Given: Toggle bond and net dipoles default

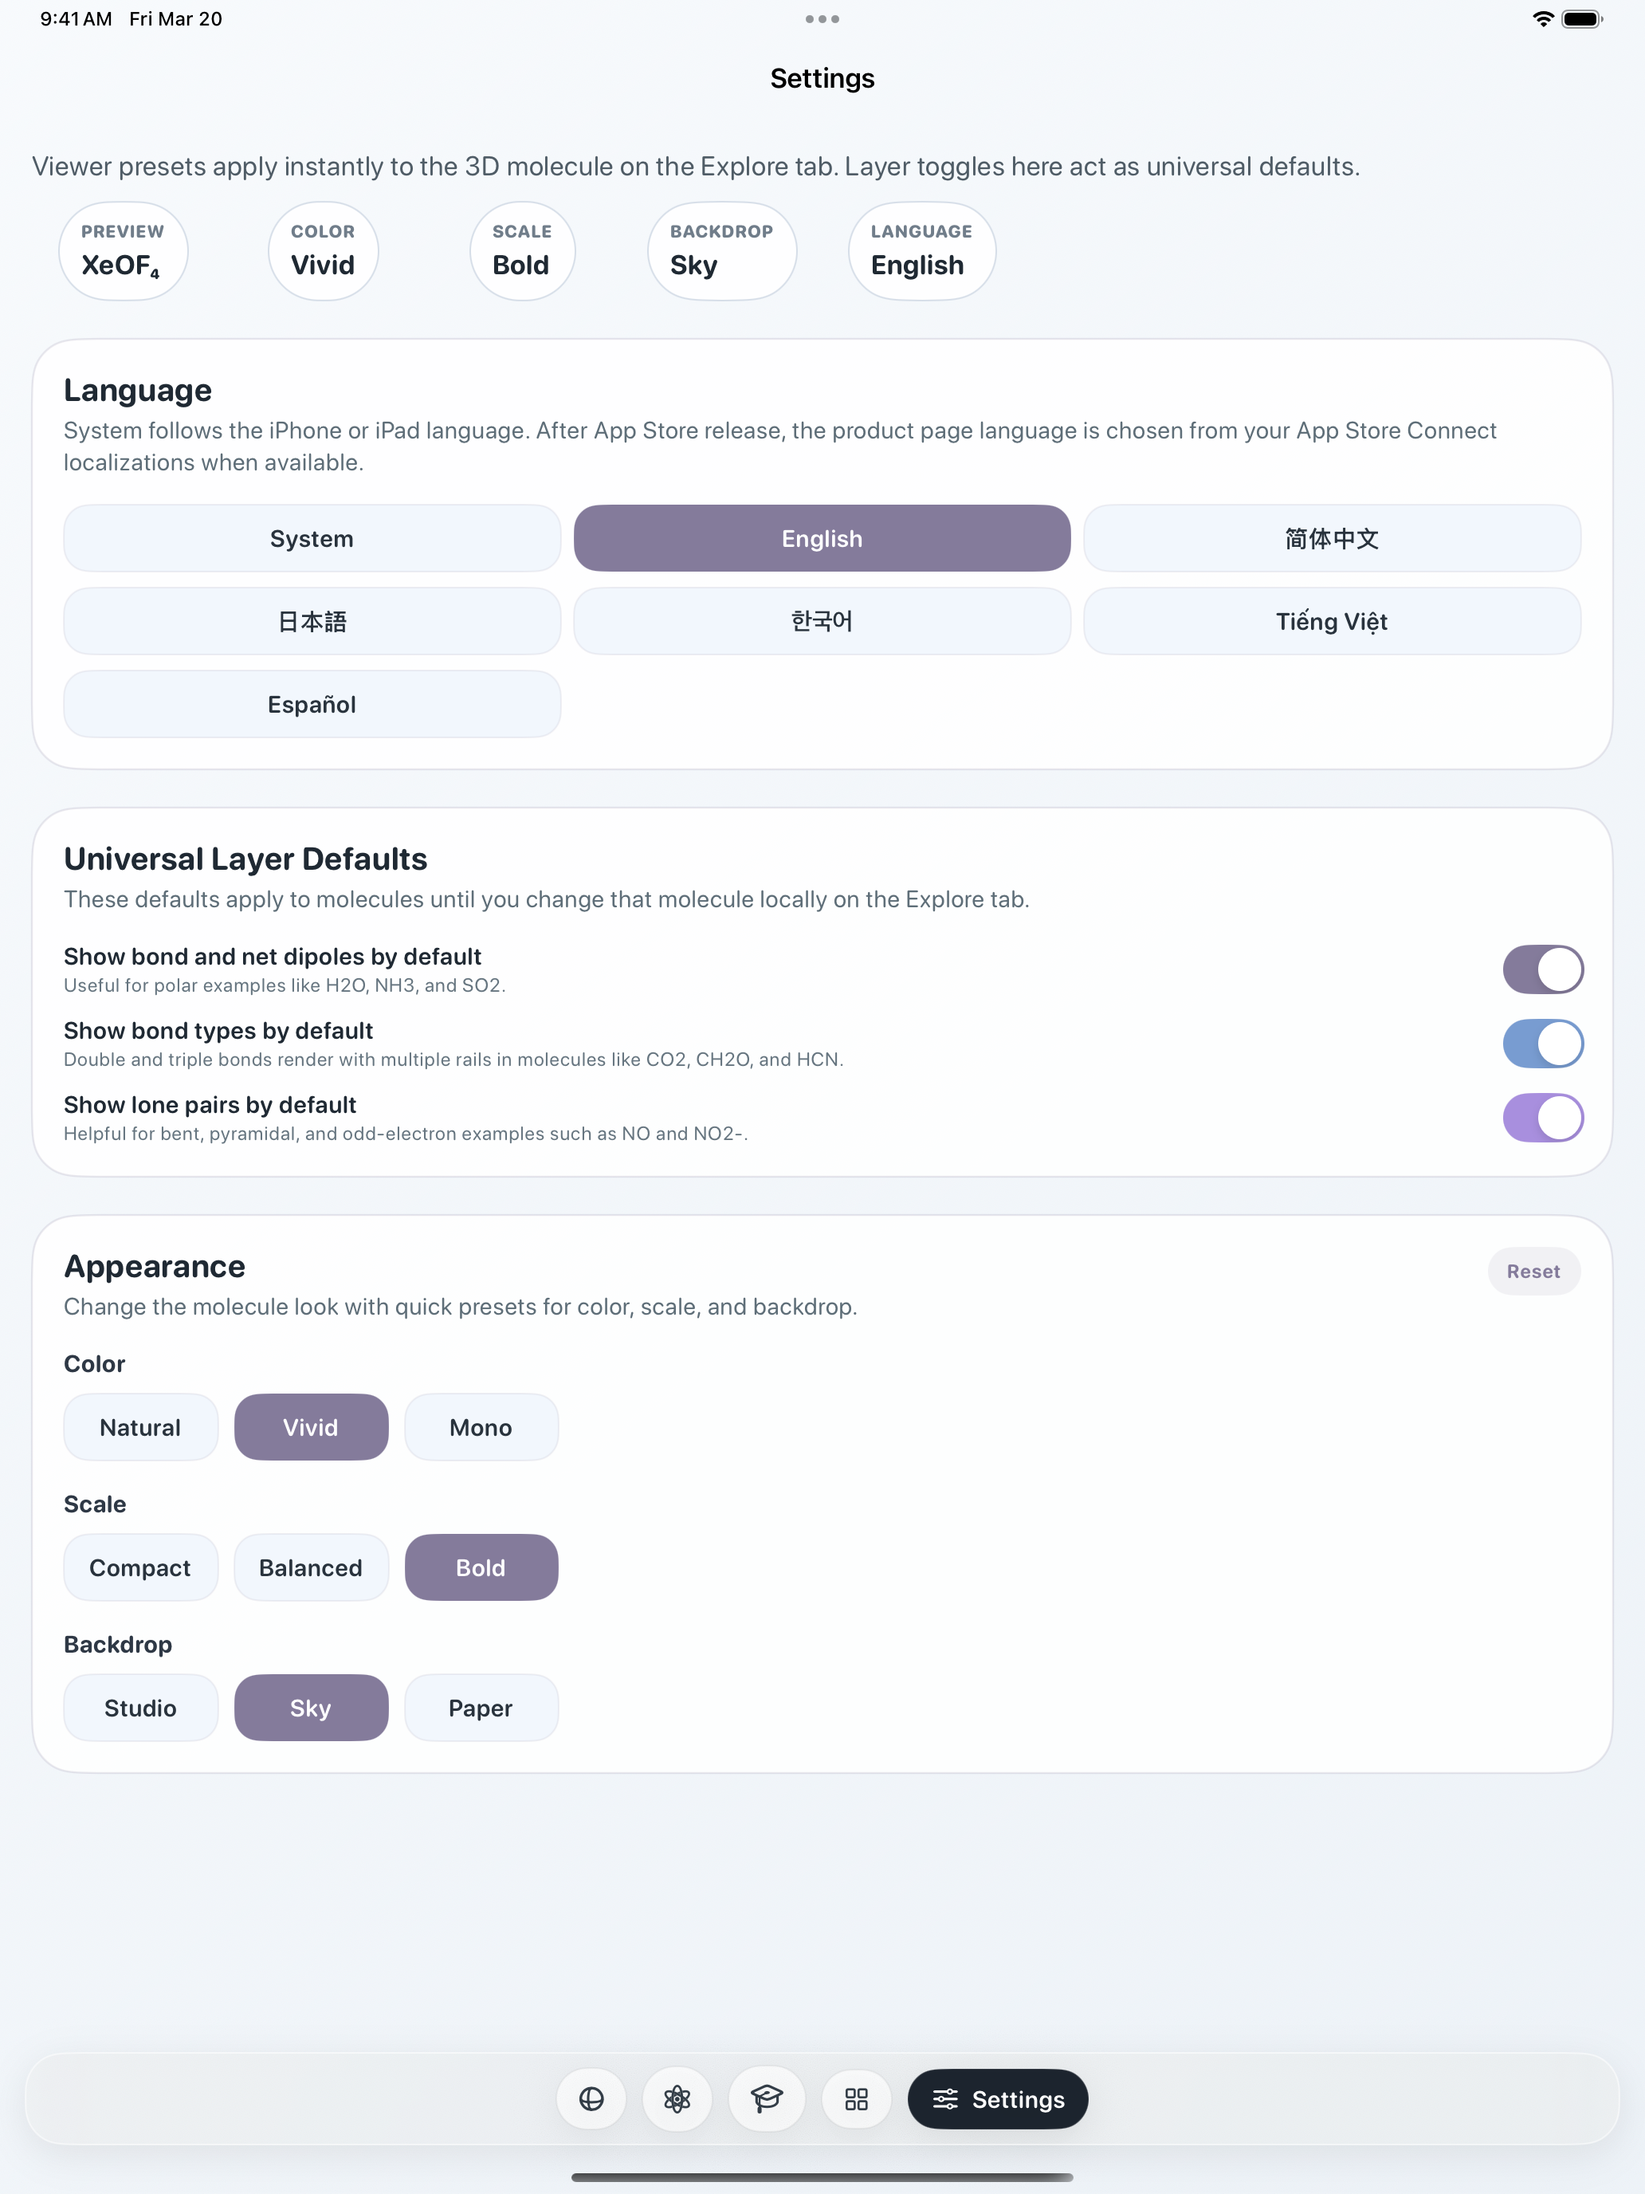Looking at the screenshot, I should tap(1543, 969).
